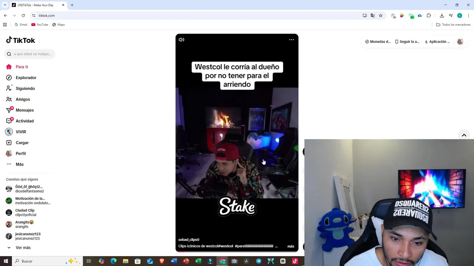474x266 pixels.
Task: Open Motivación de la... account
Action: 30,201
